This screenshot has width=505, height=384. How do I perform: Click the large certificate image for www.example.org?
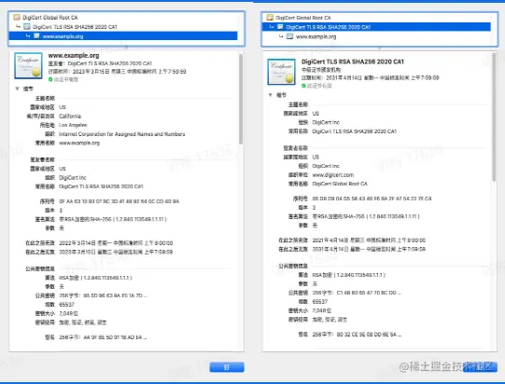coord(28,65)
